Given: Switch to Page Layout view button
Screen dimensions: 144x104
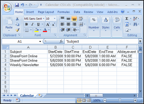Looking at the screenshot, I should pos(84,100).
